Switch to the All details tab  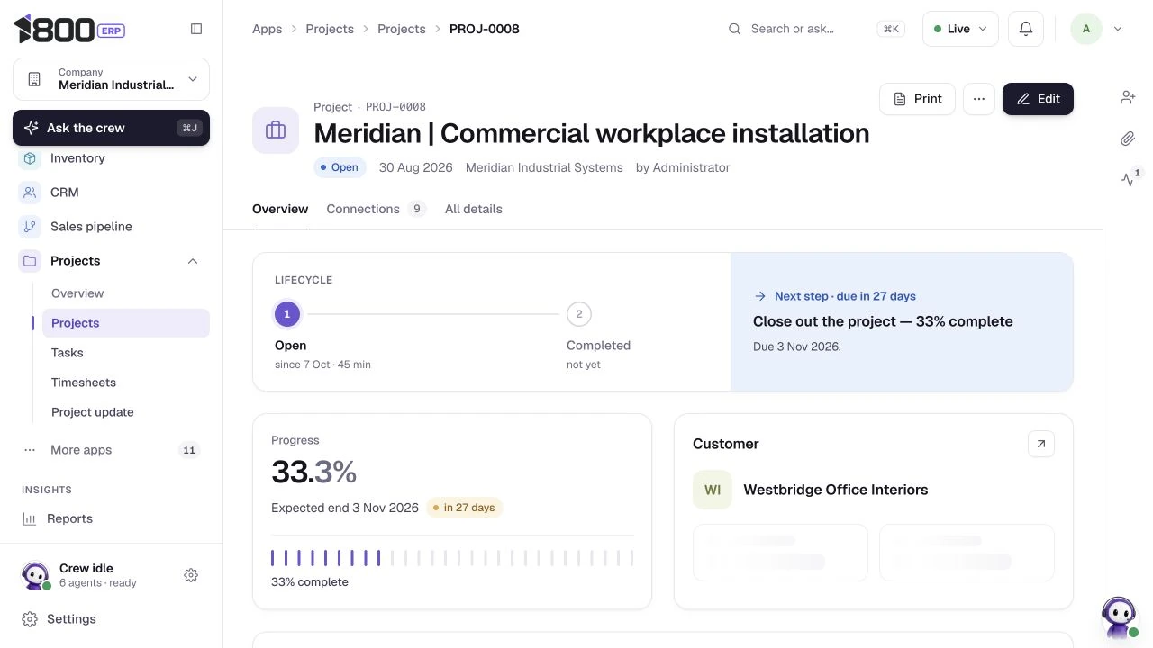coord(474,209)
